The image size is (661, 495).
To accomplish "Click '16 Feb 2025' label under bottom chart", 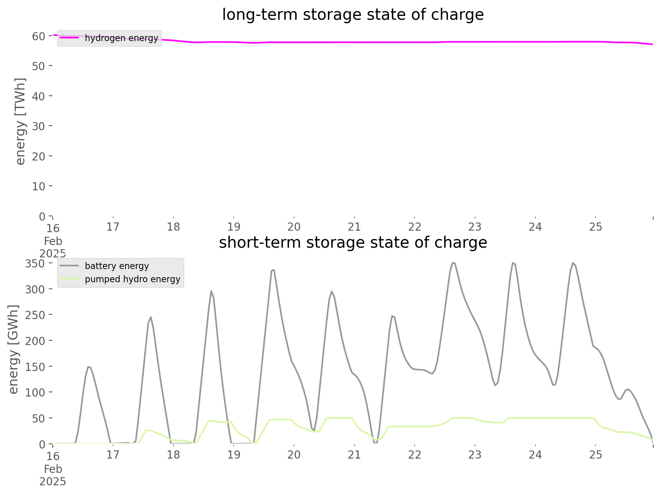I will click(53, 469).
